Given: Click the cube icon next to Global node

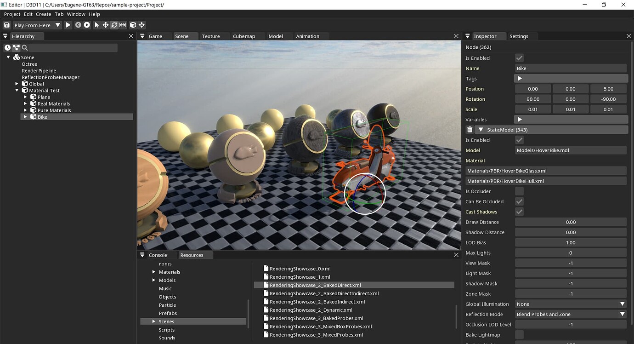Looking at the screenshot, I should [25, 84].
